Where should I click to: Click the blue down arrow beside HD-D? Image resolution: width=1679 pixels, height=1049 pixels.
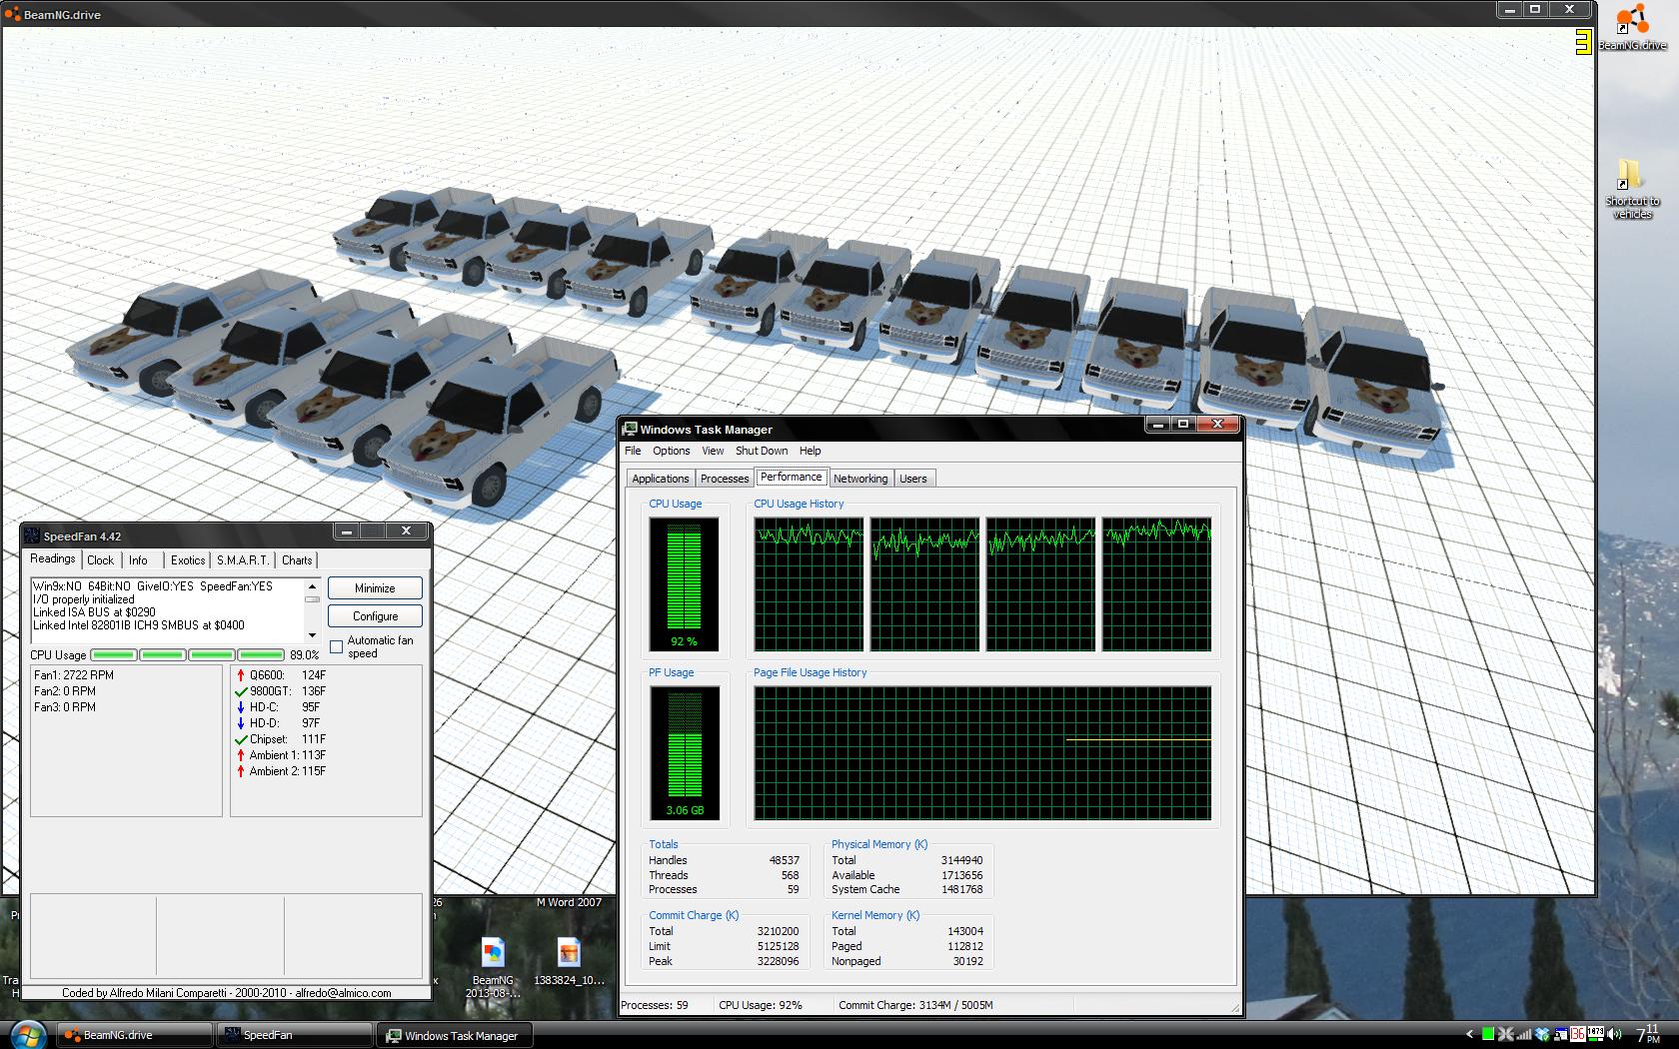point(241,723)
